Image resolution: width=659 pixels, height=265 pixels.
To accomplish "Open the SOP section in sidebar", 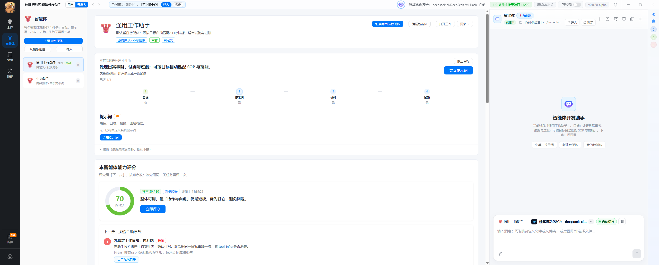I will pyautogui.click(x=10, y=57).
